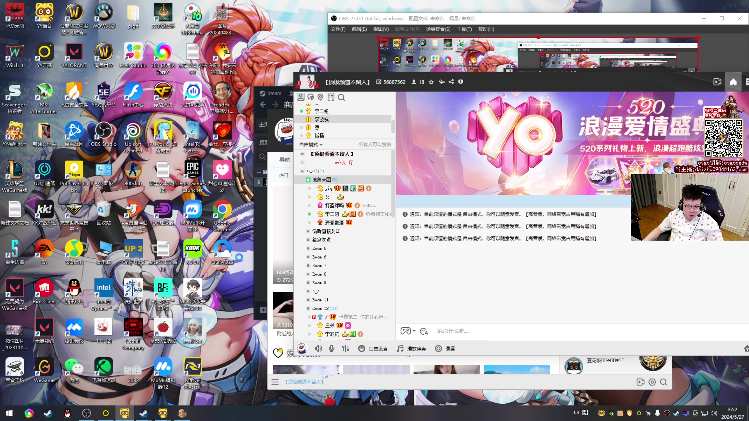Click the Windows Start button
Image resolution: width=749 pixels, height=421 pixels.
pos(9,413)
